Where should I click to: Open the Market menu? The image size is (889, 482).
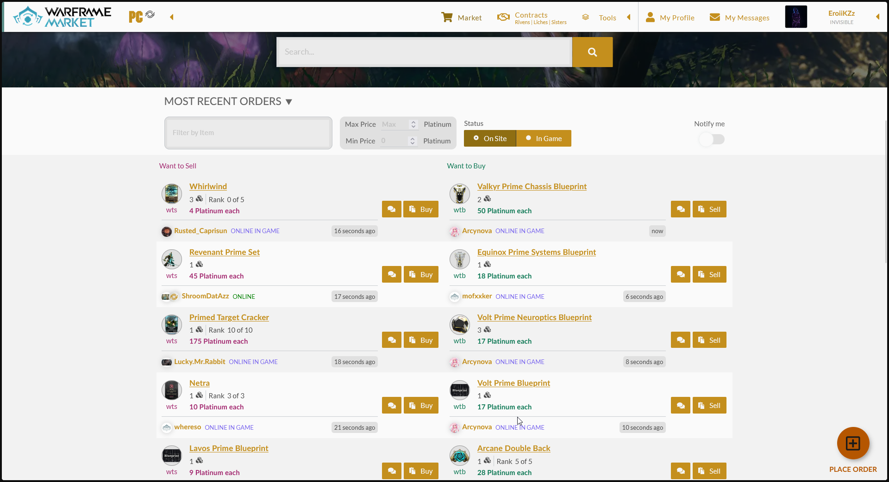(x=461, y=18)
